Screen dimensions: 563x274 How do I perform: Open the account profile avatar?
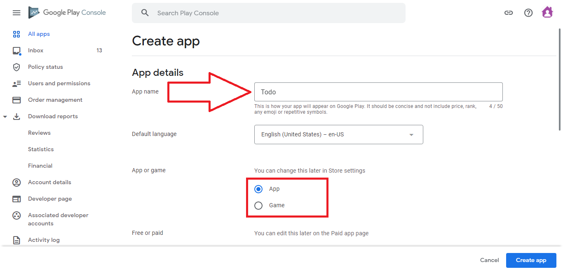point(547,12)
